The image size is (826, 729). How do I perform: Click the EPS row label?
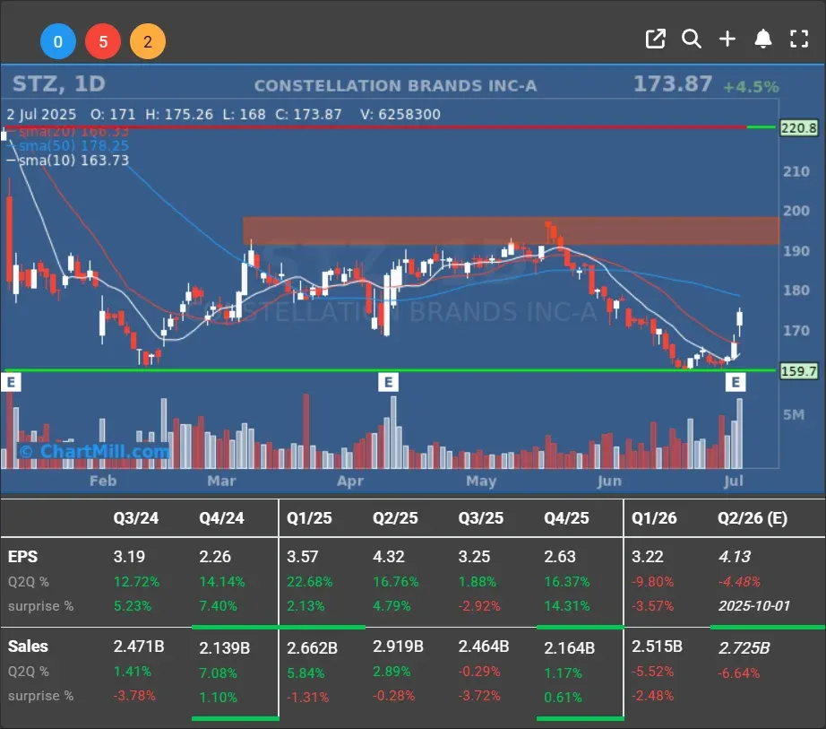coord(22,557)
